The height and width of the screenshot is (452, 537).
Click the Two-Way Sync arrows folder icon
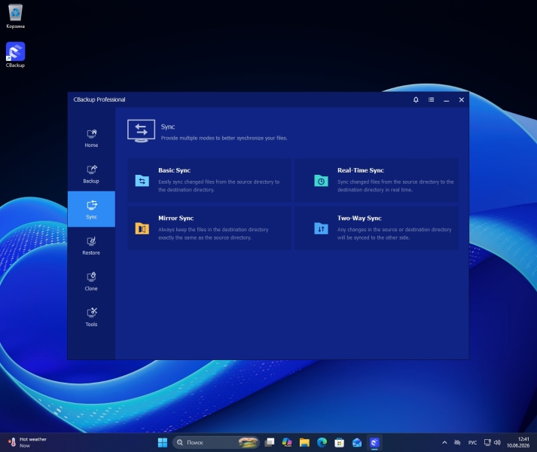pos(322,228)
